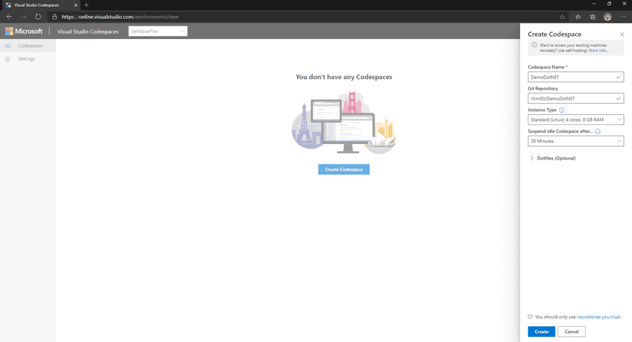Open browser settings and more menu
Screen dimensions: 632x342
[623, 17]
